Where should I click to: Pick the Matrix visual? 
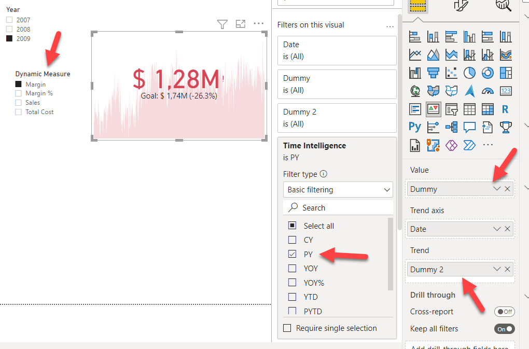click(488, 109)
